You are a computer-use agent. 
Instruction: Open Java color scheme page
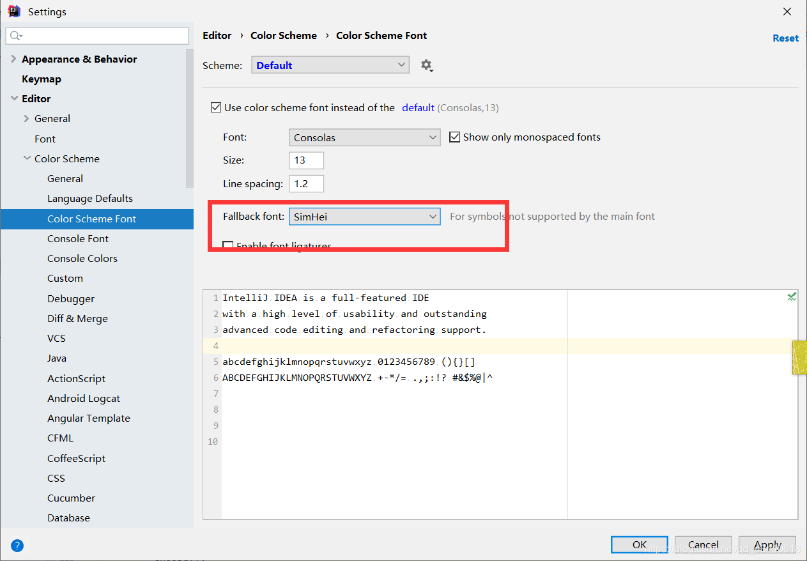pyautogui.click(x=57, y=358)
